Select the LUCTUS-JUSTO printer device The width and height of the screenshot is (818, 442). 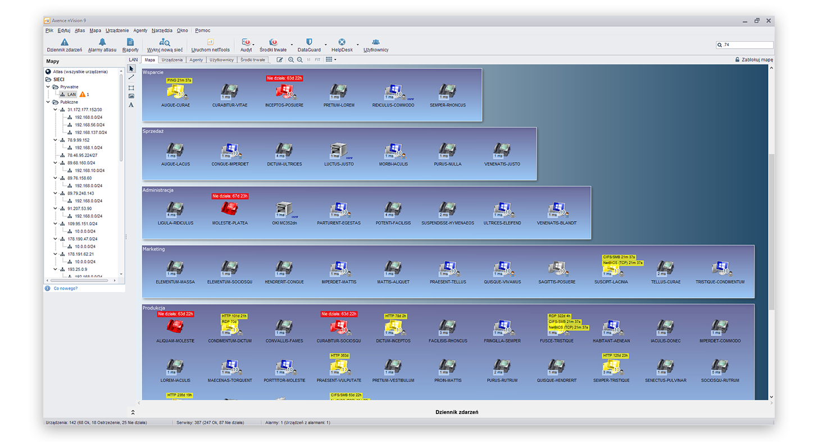[x=339, y=150]
